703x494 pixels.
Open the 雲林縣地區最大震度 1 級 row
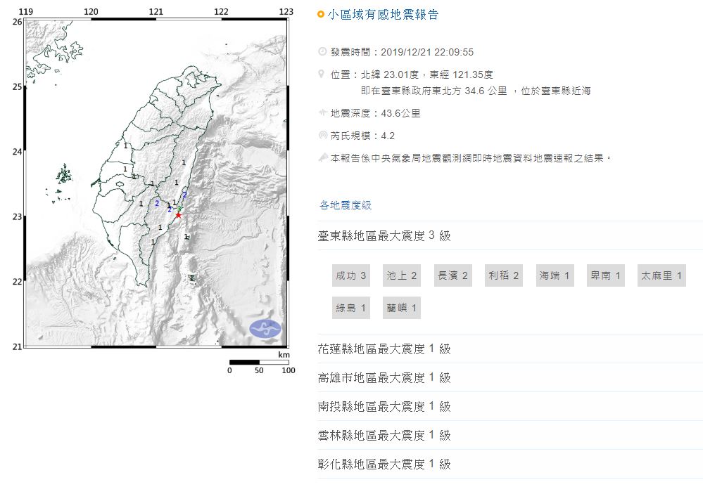pyautogui.click(x=384, y=436)
